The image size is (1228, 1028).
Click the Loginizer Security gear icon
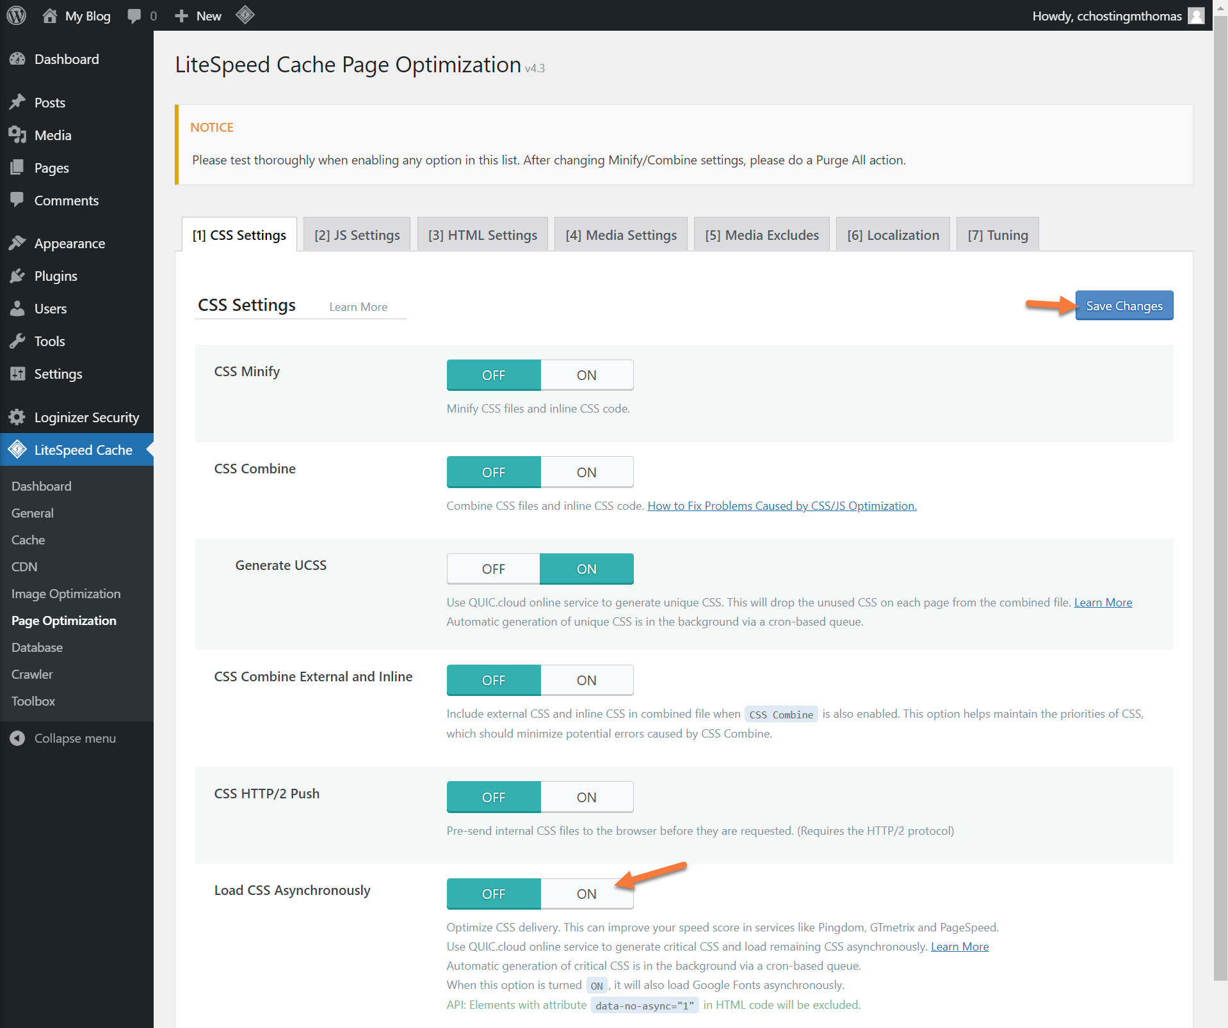(17, 417)
